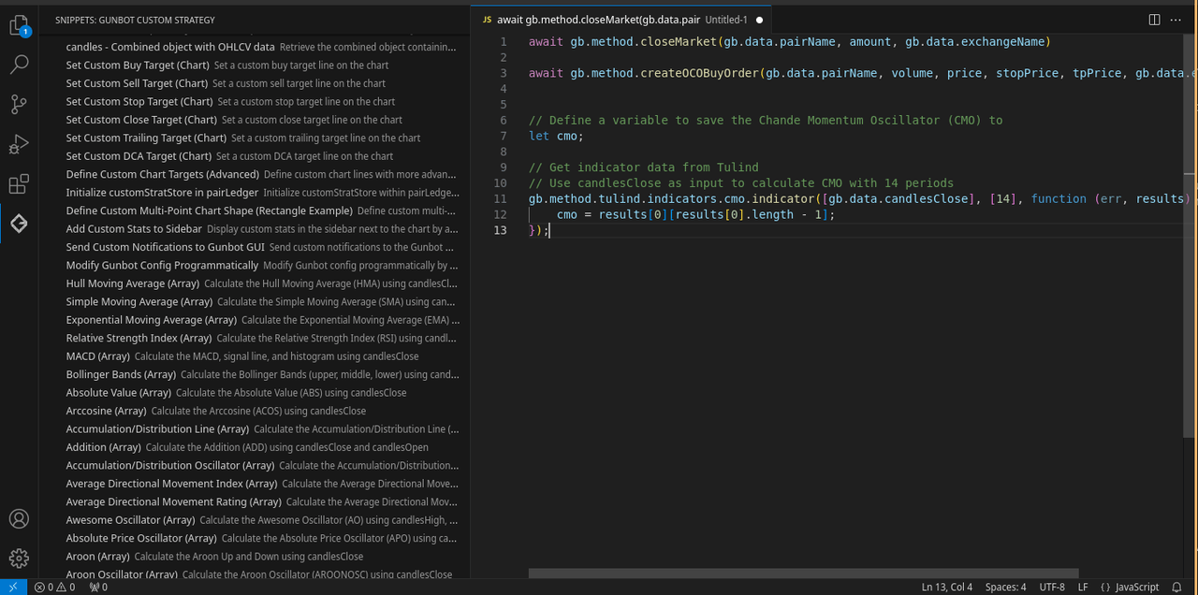The height and width of the screenshot is (595, 1198).
Task: Insert 'Set Custom Buy Target (Chart)' snippet
Action: click(x=255, y=65)
